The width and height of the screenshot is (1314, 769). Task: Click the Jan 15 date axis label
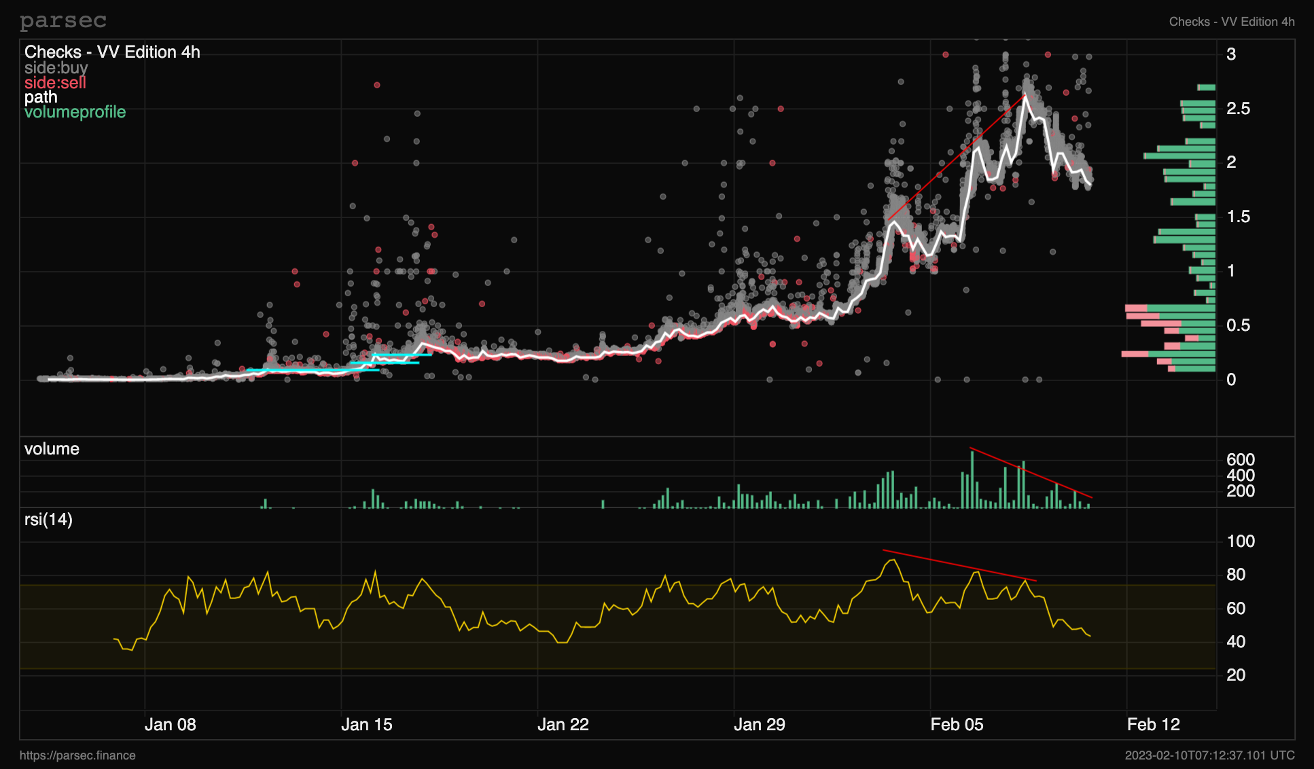pos(366,725)
